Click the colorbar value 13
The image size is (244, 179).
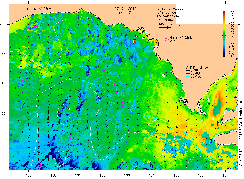pos(228,52)
